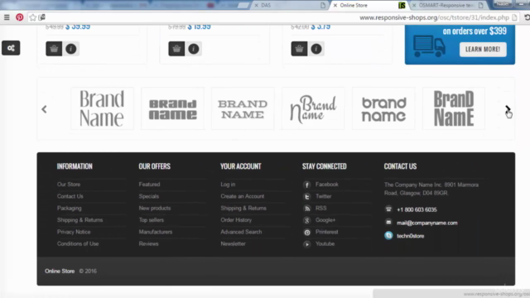Select the script Brand Name logo thumbnail
The image size is (530, 298).
(x=313, y=108)
